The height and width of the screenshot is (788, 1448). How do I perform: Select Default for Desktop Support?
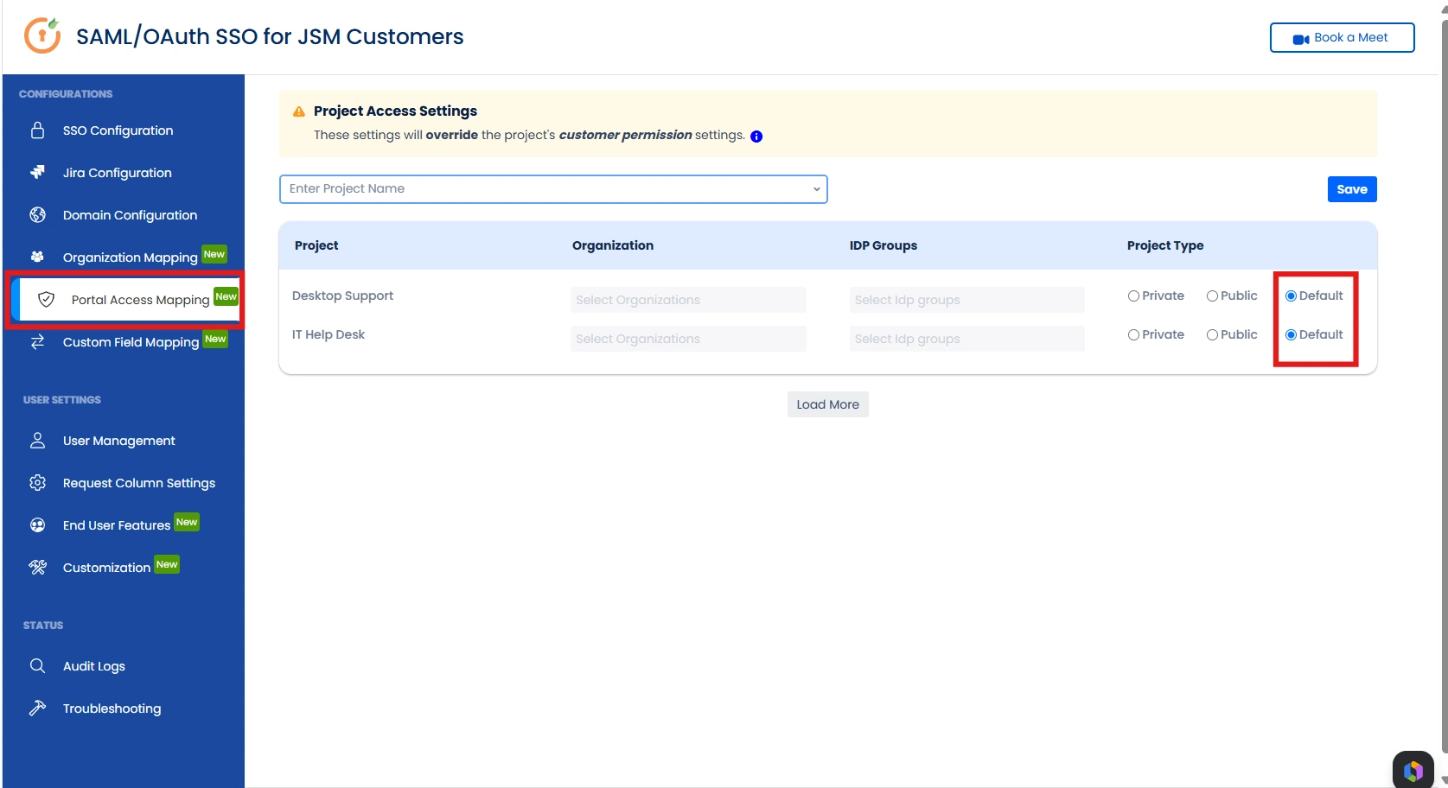tap(1291, 296)
